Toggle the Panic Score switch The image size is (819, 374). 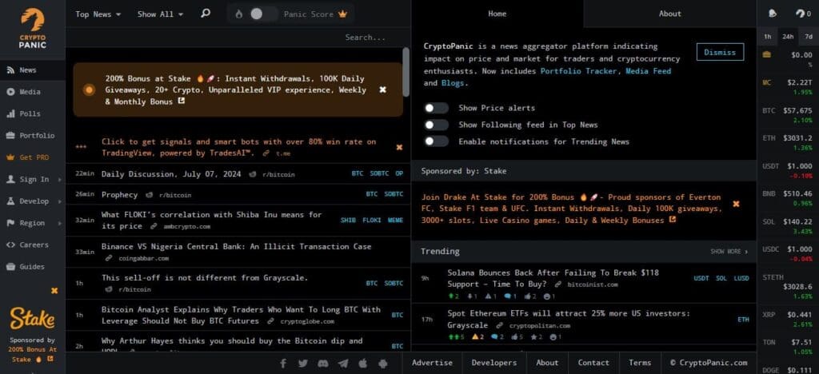262,14
